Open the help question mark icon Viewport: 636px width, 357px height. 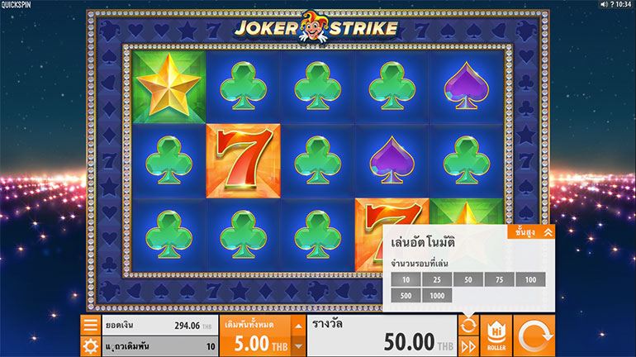click(612, 4)
